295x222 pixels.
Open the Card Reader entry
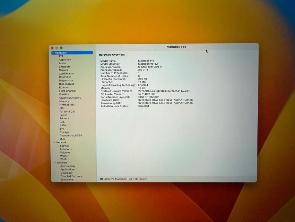66,74
